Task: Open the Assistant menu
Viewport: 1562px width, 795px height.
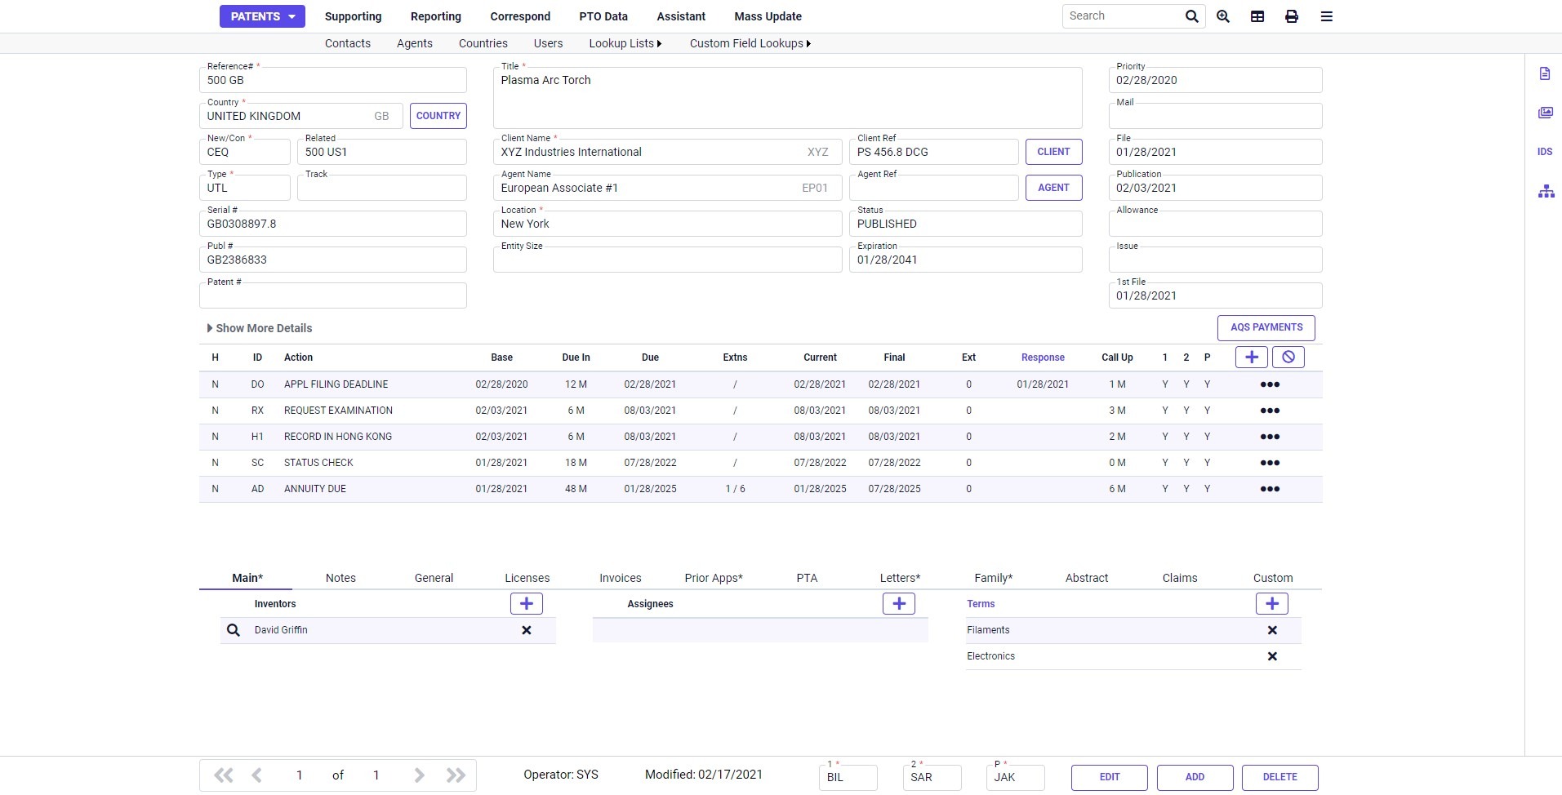Action: [681, 16]
